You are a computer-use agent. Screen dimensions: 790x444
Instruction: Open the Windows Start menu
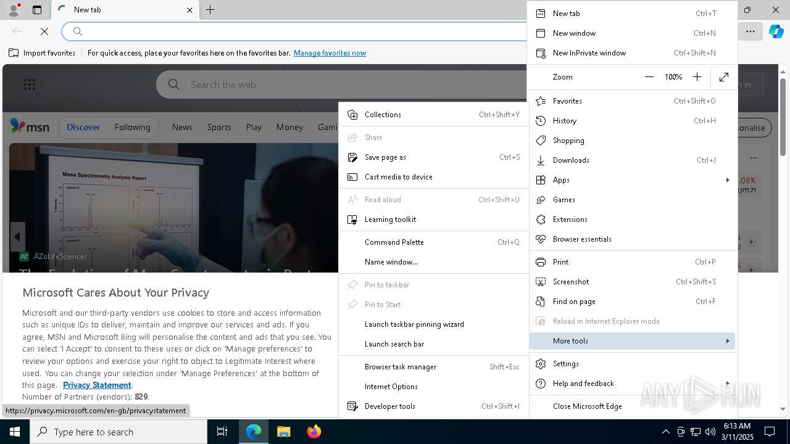[15, 432]
